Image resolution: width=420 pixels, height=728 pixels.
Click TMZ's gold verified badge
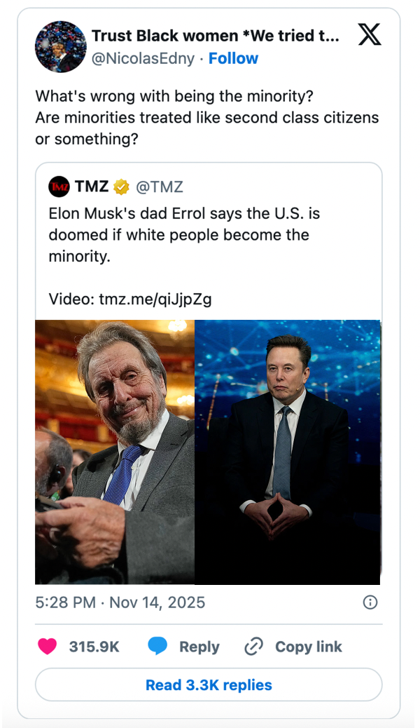click(121, 187)
